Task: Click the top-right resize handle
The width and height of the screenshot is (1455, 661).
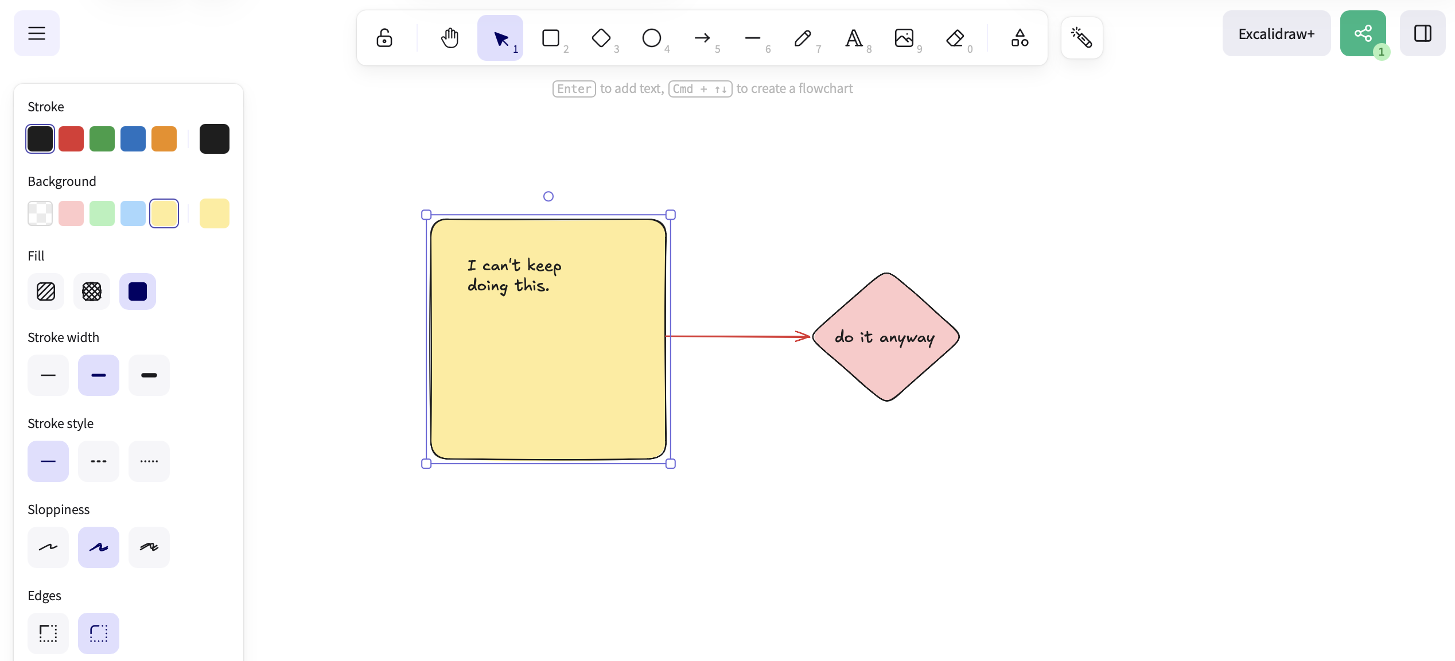Action: point(671,215)
